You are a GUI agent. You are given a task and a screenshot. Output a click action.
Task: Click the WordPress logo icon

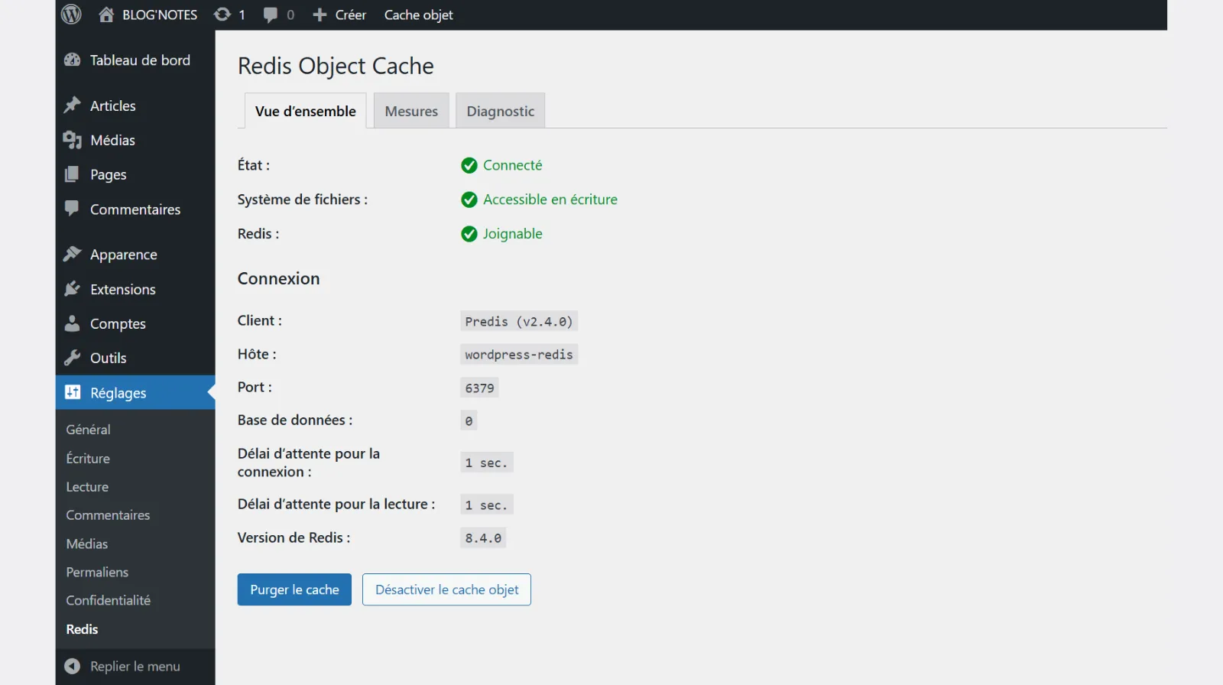(71, 15)
